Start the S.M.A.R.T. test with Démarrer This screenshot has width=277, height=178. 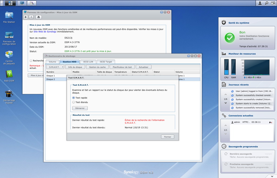pyautogui.click(x=80, y=108)
